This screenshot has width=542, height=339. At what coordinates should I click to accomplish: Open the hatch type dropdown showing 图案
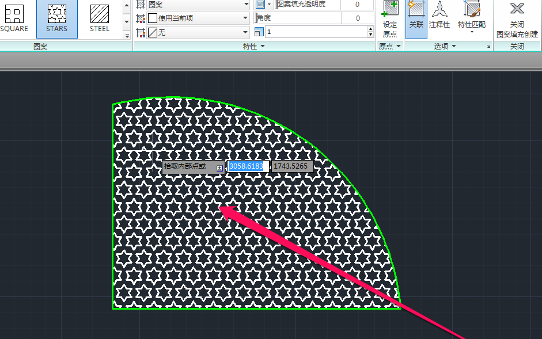(198, 5)
